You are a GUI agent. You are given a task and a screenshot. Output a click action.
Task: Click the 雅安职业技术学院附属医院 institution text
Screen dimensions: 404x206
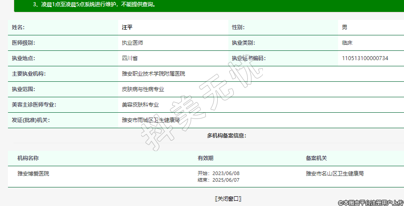(x=154, y=74)
